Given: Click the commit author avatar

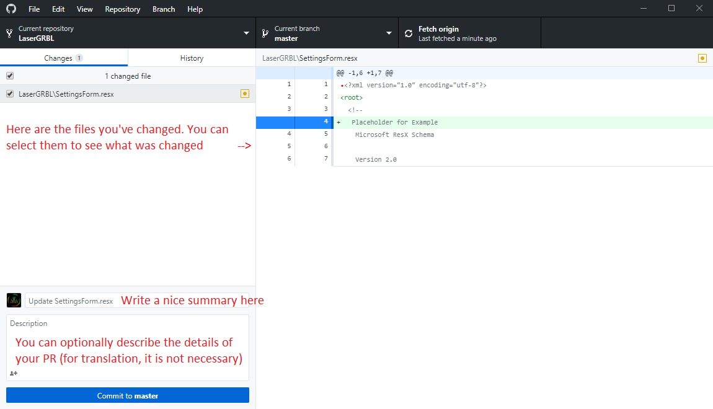Looking at the screenshot, I should click(14, 301).
